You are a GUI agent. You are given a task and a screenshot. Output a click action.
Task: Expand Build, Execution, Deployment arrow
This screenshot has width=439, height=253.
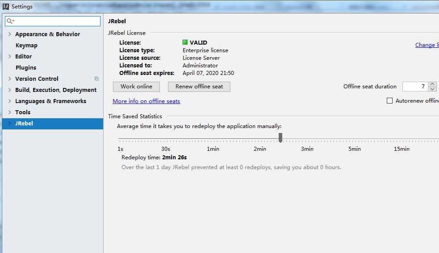[9, 90]
